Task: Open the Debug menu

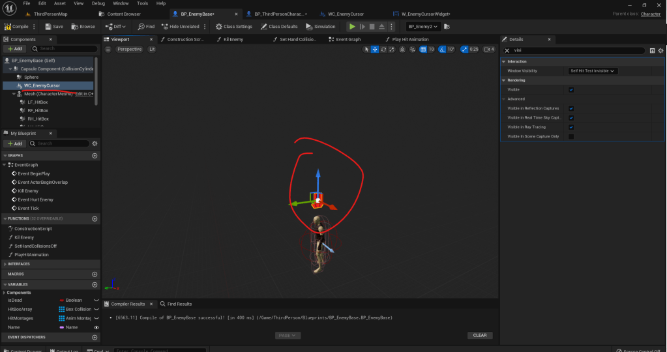Action: [98, 3]
